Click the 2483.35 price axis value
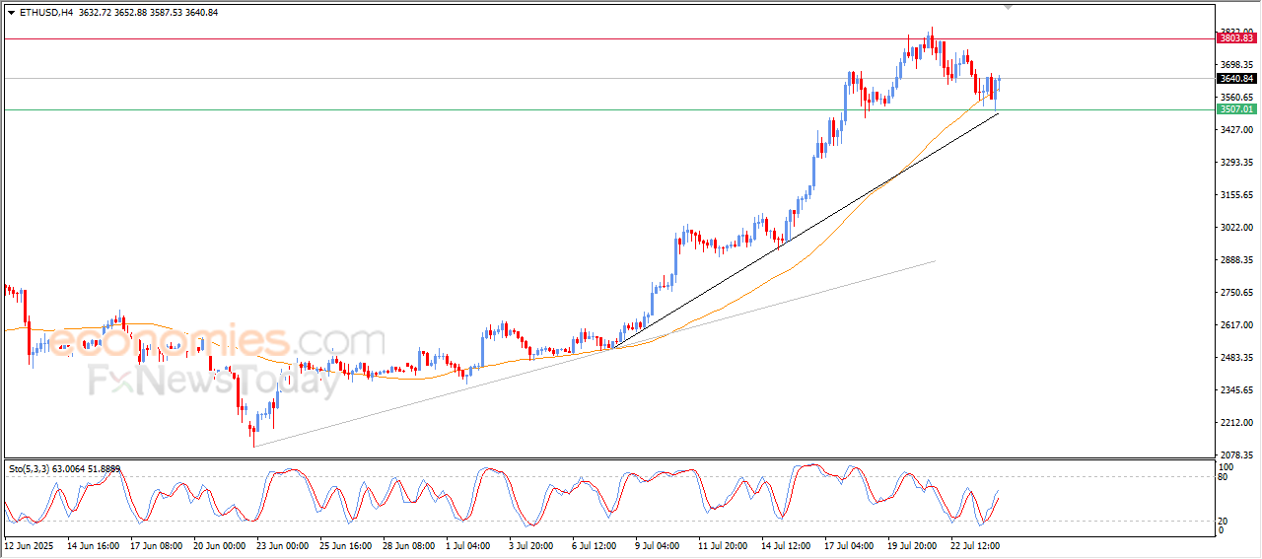 pos(1235,357)
